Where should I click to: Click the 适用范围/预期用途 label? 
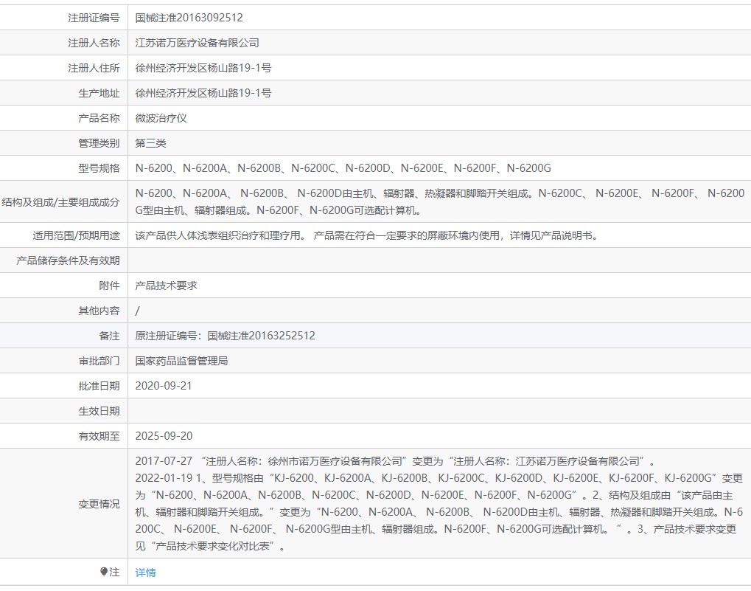pyautogui.click(x=76, y=235)
